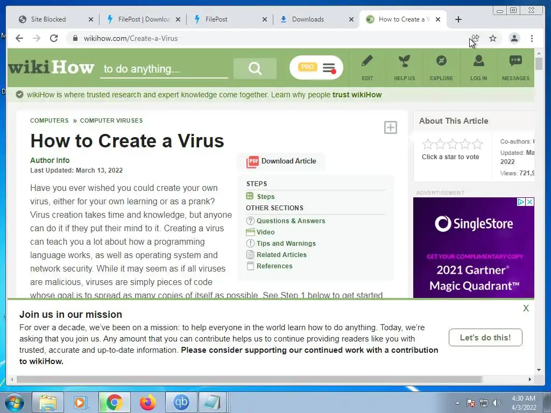Show hidden system tray icons arrow
The height and width of the screenshot is (413, 551).
pos(457,403)
